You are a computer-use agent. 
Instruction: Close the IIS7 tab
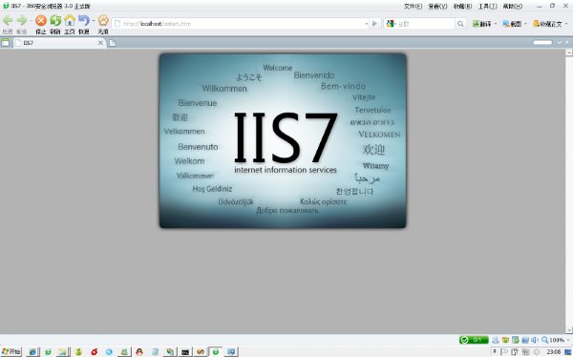tap(100, 43)
